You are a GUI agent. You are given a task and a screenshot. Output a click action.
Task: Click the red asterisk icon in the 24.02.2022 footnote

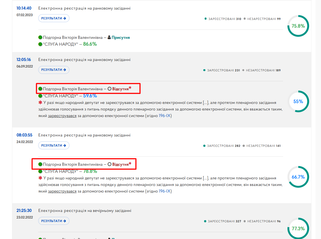[40, 178]
